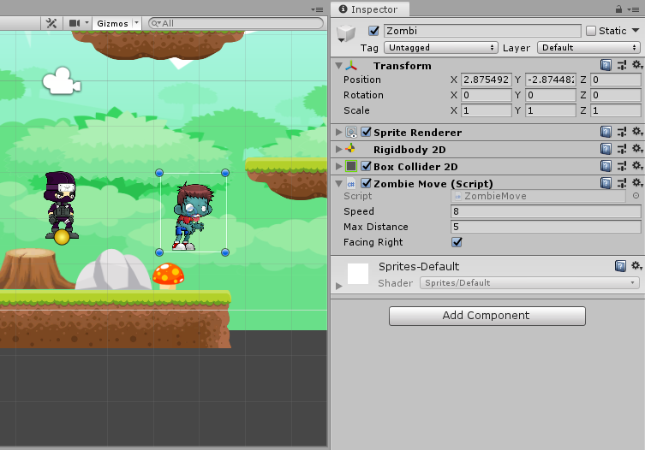Click the Speed value field
The width and height of the screenshot is (645, 450).
(545, 211)
